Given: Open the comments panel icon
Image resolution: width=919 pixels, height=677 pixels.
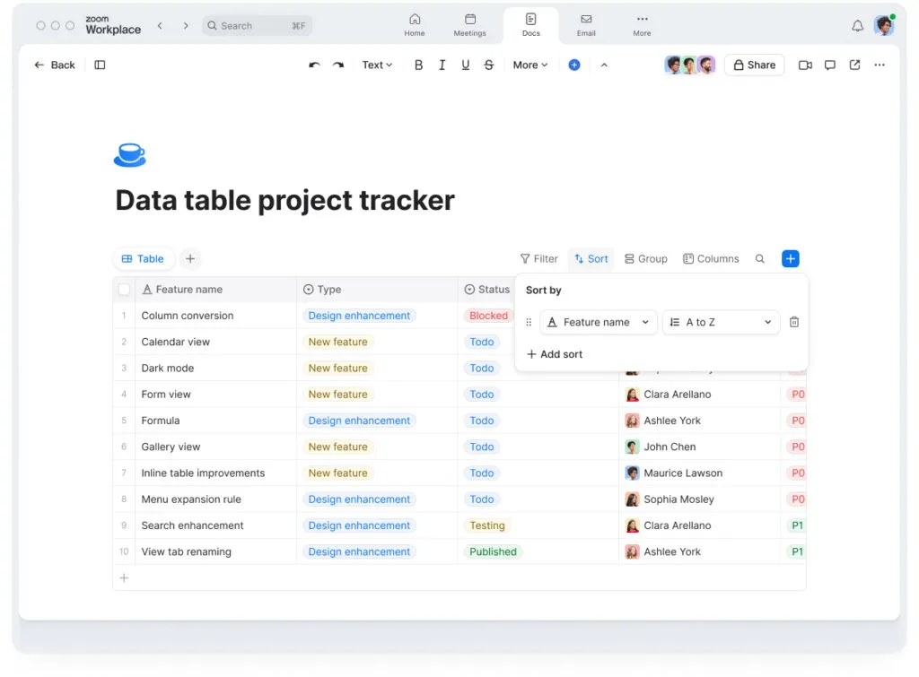Looking at the screenshot, I should pyautogui.click(x=830, y=65).
